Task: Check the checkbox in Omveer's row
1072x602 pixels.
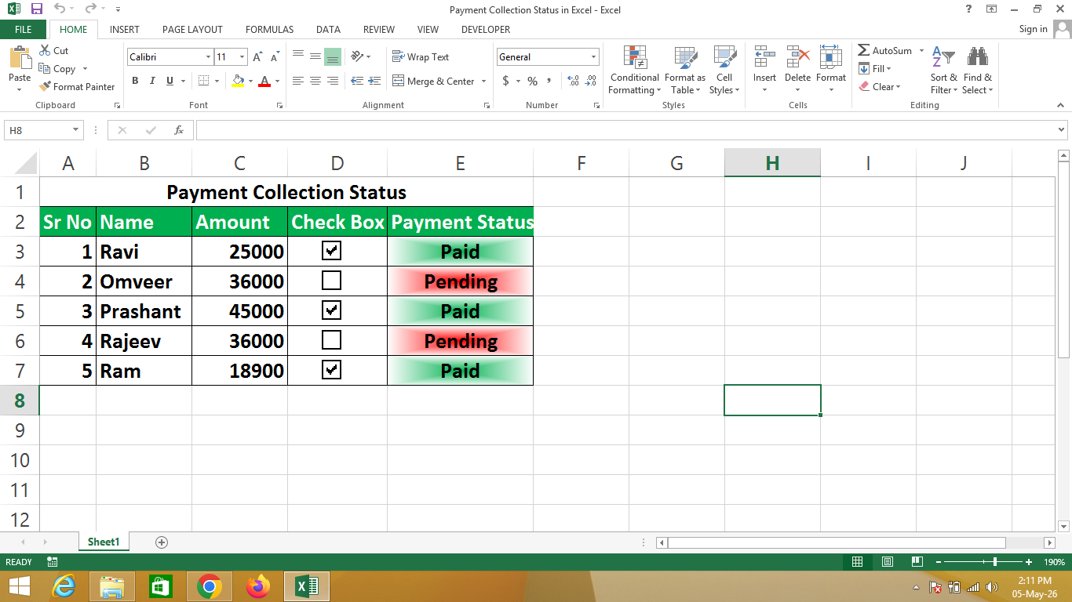Action: (x=332, y=280)
